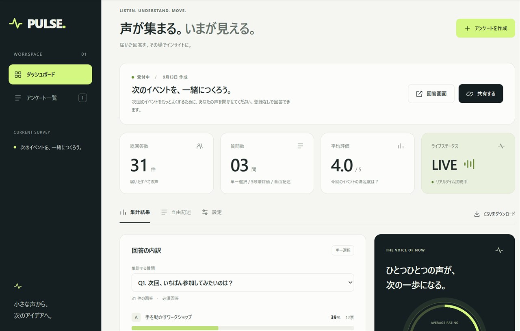520x331 pixels.
Task: Click the 必須回答 label
Action: (171, 298)
